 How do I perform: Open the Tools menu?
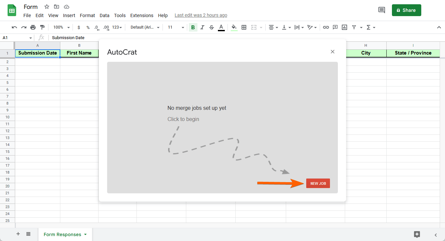click(120, 15)
